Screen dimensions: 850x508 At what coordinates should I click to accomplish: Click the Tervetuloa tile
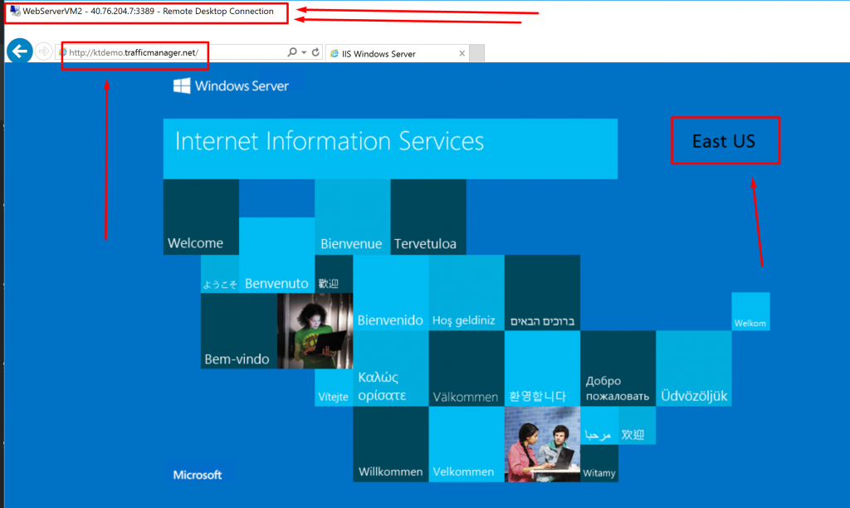428,217
